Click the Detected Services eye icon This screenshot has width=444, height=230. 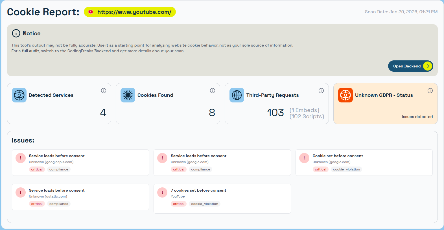point(19,95)
